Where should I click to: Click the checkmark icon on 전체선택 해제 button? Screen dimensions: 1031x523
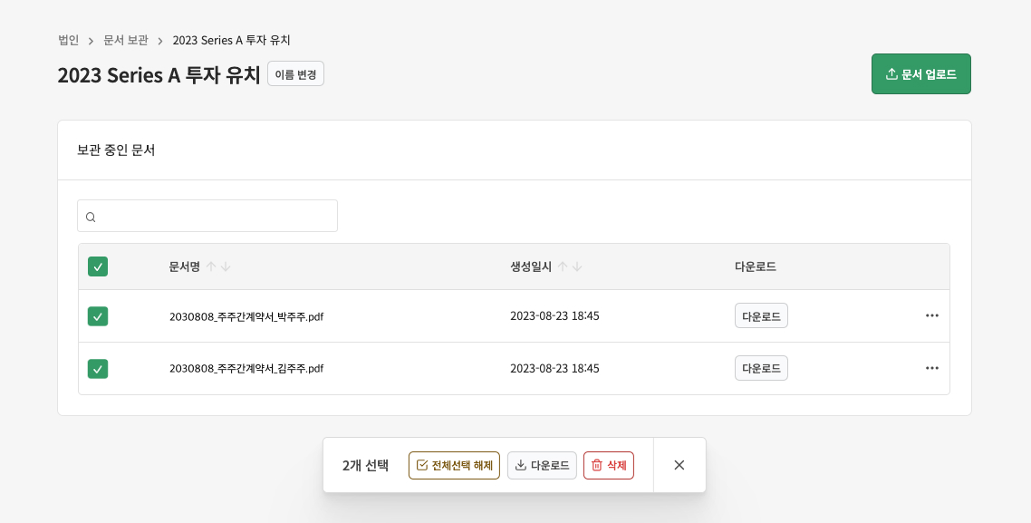pos(422,465)
